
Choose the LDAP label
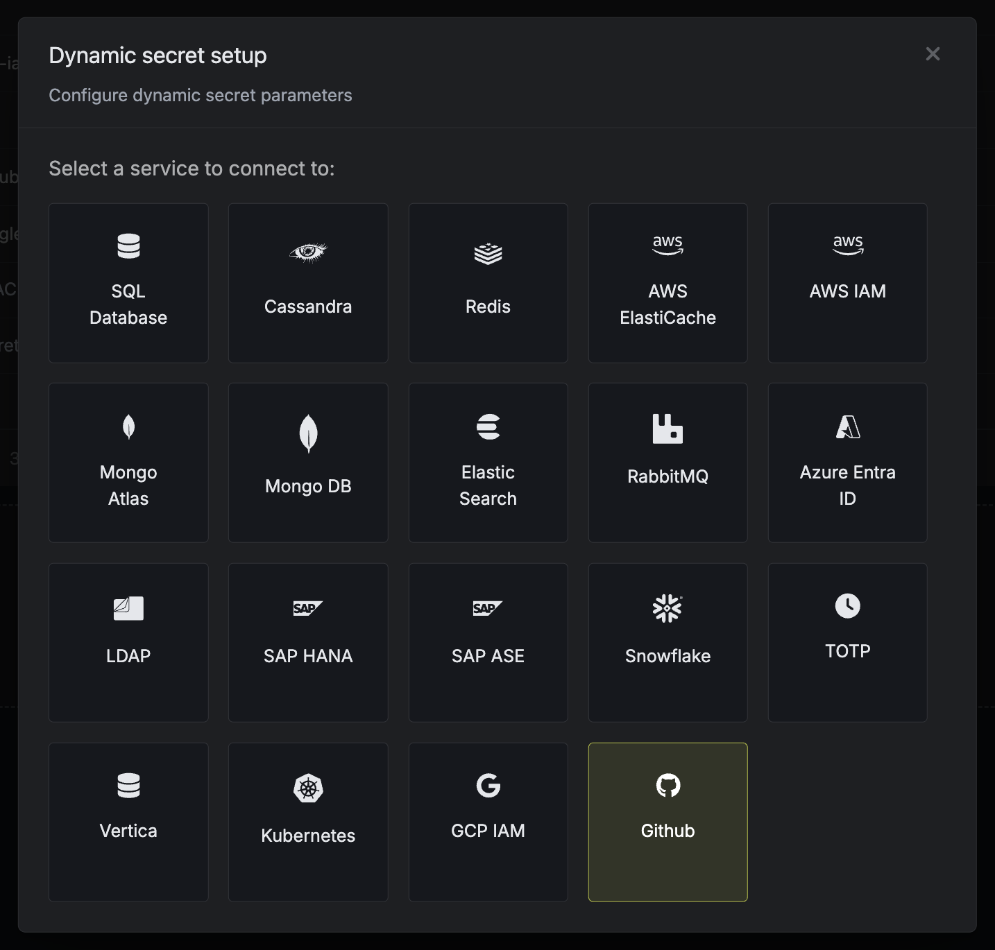point(128,656)
